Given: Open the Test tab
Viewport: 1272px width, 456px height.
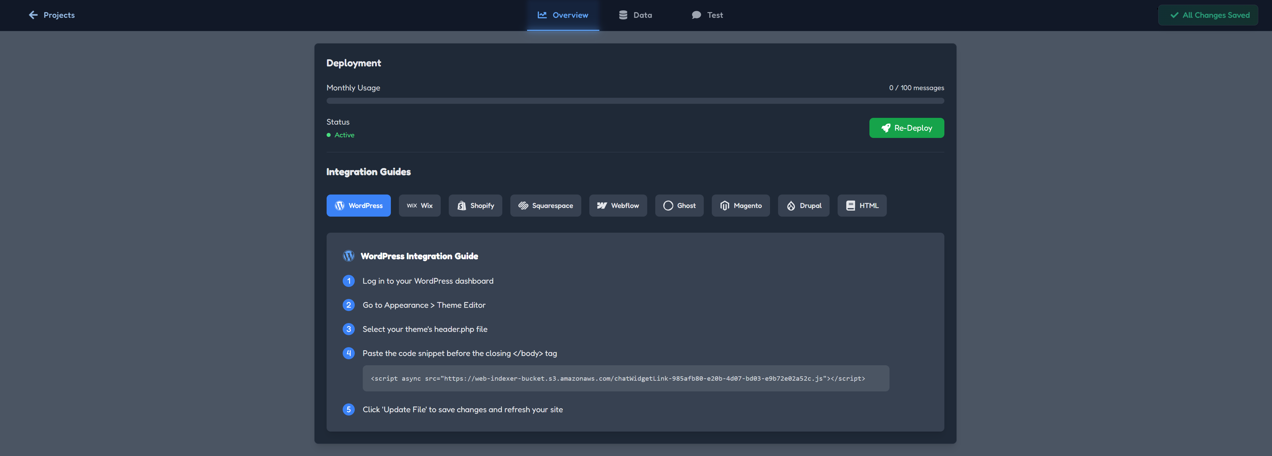Looking at the screenshot, I should (x=707, y=15).
